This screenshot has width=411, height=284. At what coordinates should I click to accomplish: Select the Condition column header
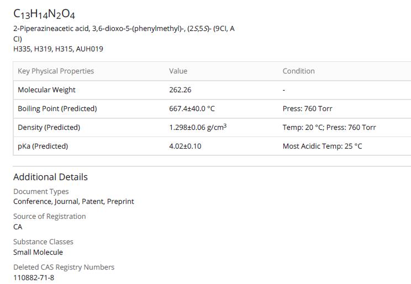[x=298, y=71]
